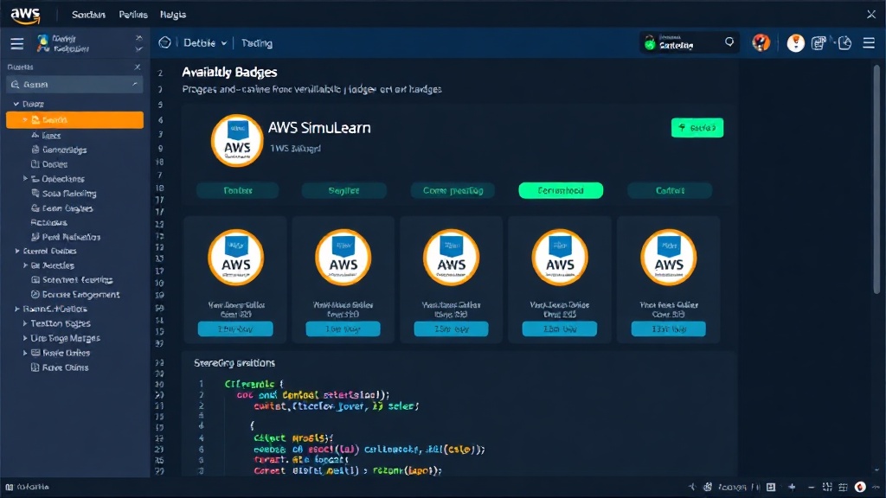Click the circular icon left of Detbile
Screen dimensions: 886x498
pyautogui.click(x=164, y=42)
